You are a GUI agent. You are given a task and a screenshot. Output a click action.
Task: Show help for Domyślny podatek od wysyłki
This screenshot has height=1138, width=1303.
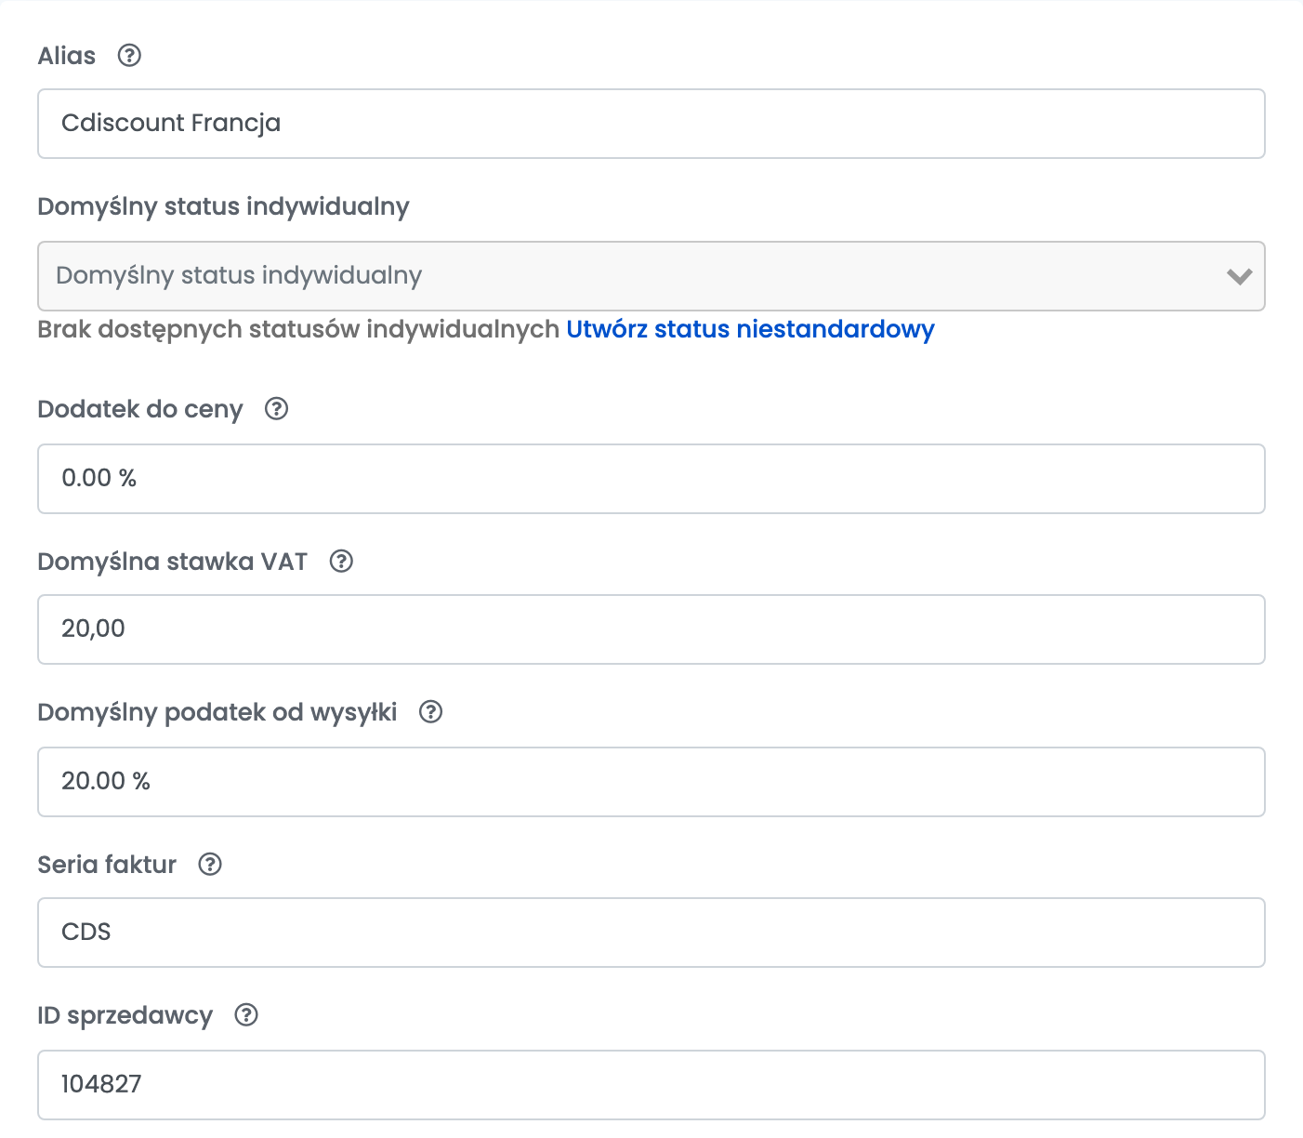(x=430, y=712)
